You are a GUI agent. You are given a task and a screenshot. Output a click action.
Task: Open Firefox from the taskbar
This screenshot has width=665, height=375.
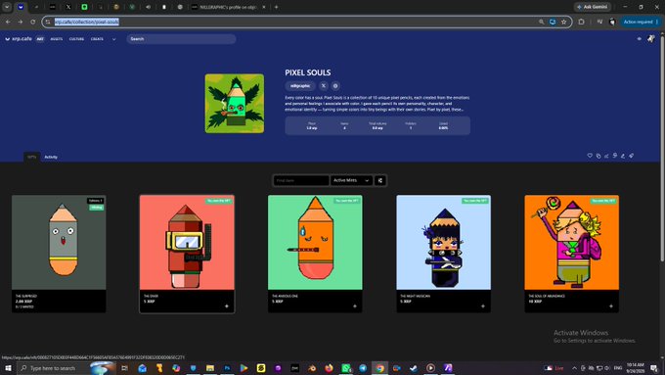coord(329,368)
